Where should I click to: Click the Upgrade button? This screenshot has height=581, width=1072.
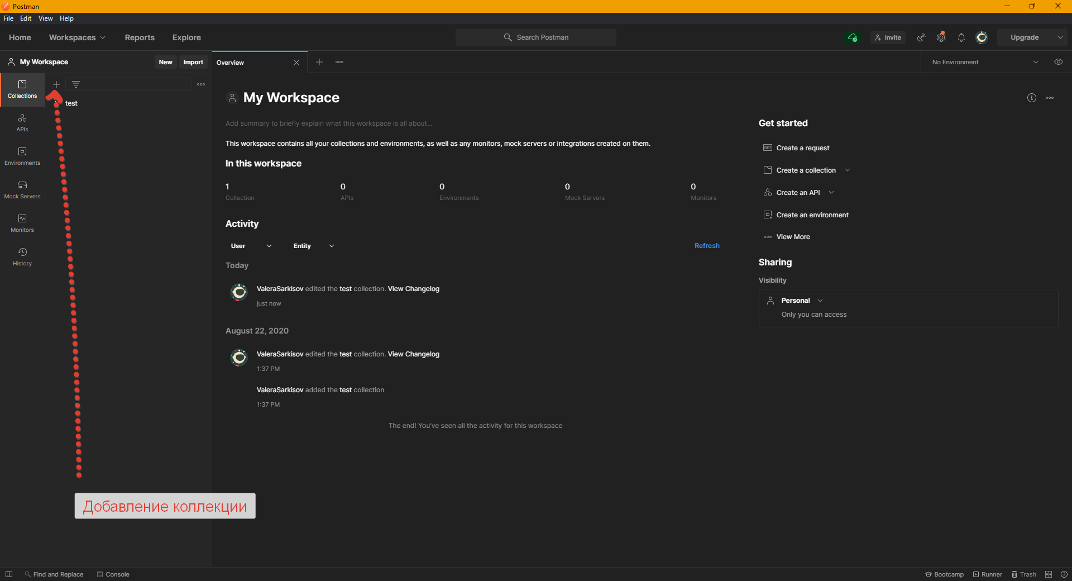click(x=1025, y=37)
